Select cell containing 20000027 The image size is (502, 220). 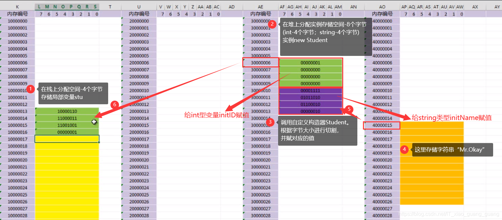point(139,208)
